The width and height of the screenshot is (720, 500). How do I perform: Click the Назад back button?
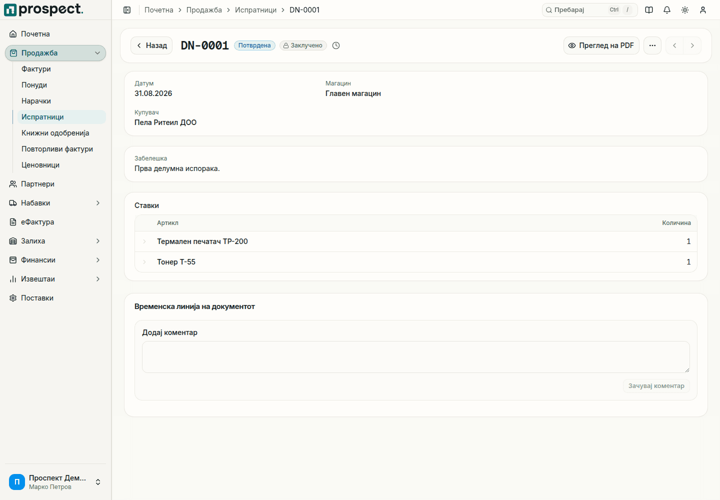click(151, 45)
